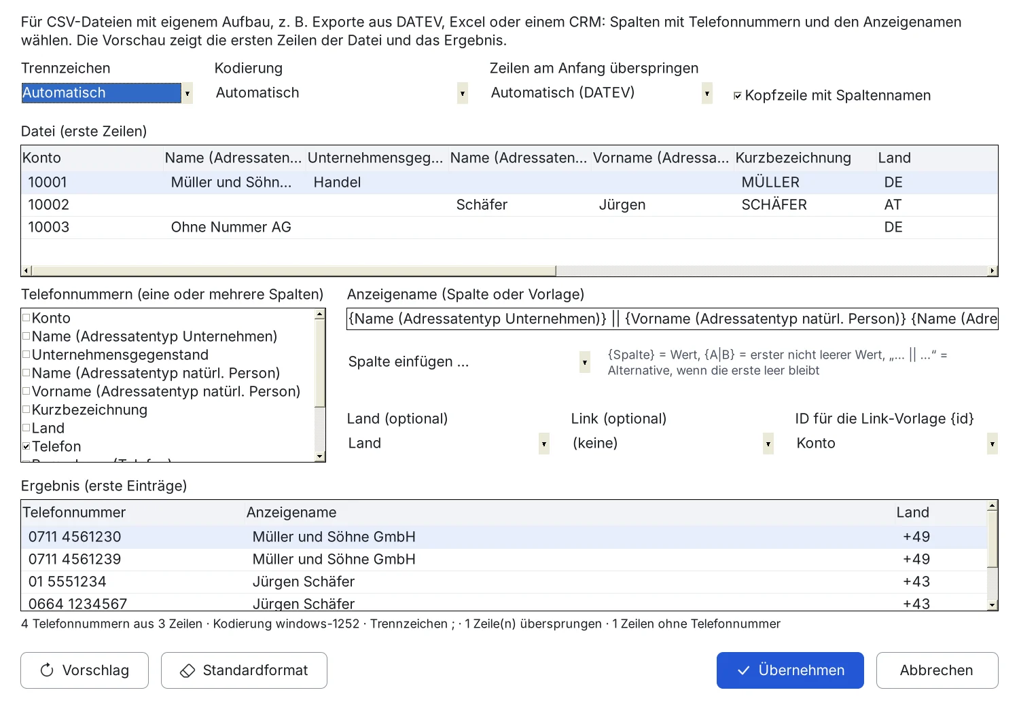Select the row Ohne Nummer AG
Viewport: 1019px width, 703px height.
pos(509,227)
